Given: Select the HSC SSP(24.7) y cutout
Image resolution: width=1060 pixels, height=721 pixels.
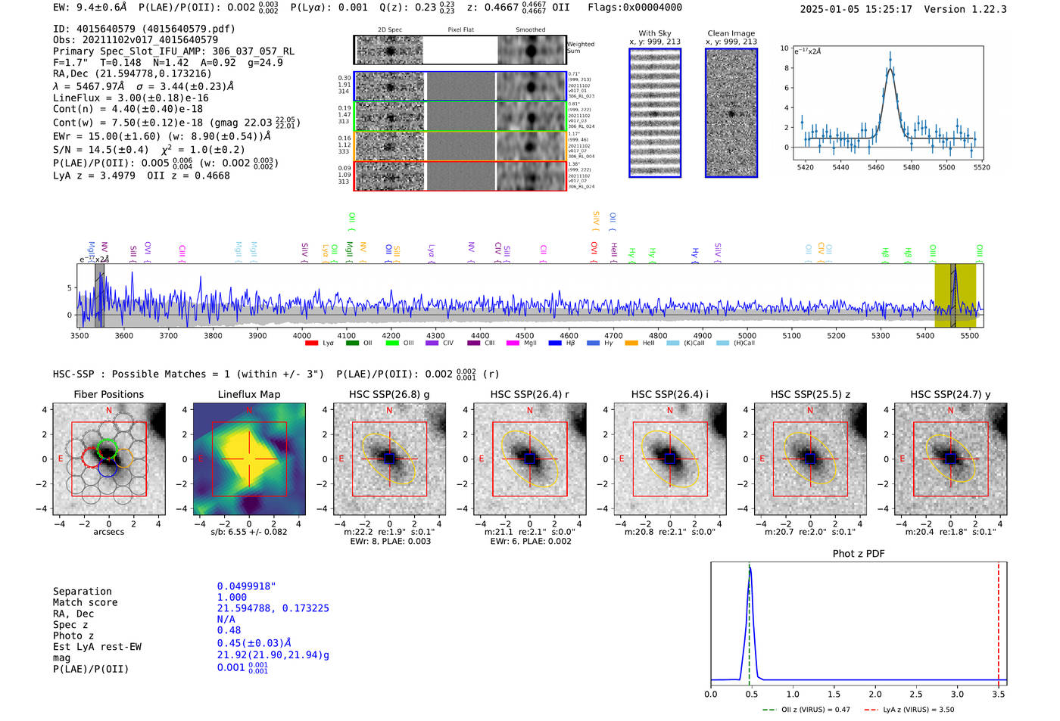Looking at the screenshot, I should [x=951, y=458].
